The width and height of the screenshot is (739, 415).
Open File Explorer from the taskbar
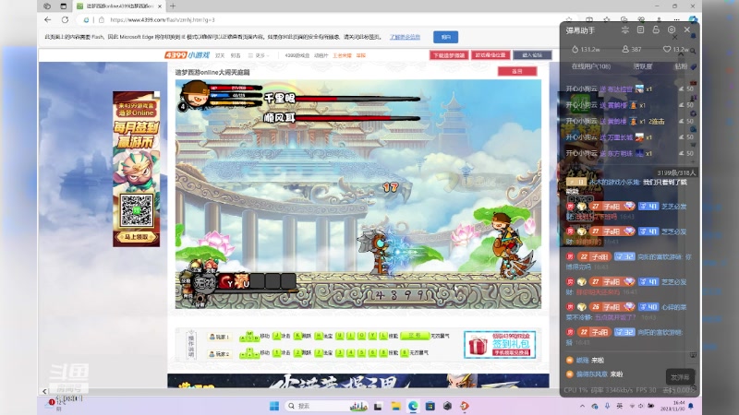[395, 406]
